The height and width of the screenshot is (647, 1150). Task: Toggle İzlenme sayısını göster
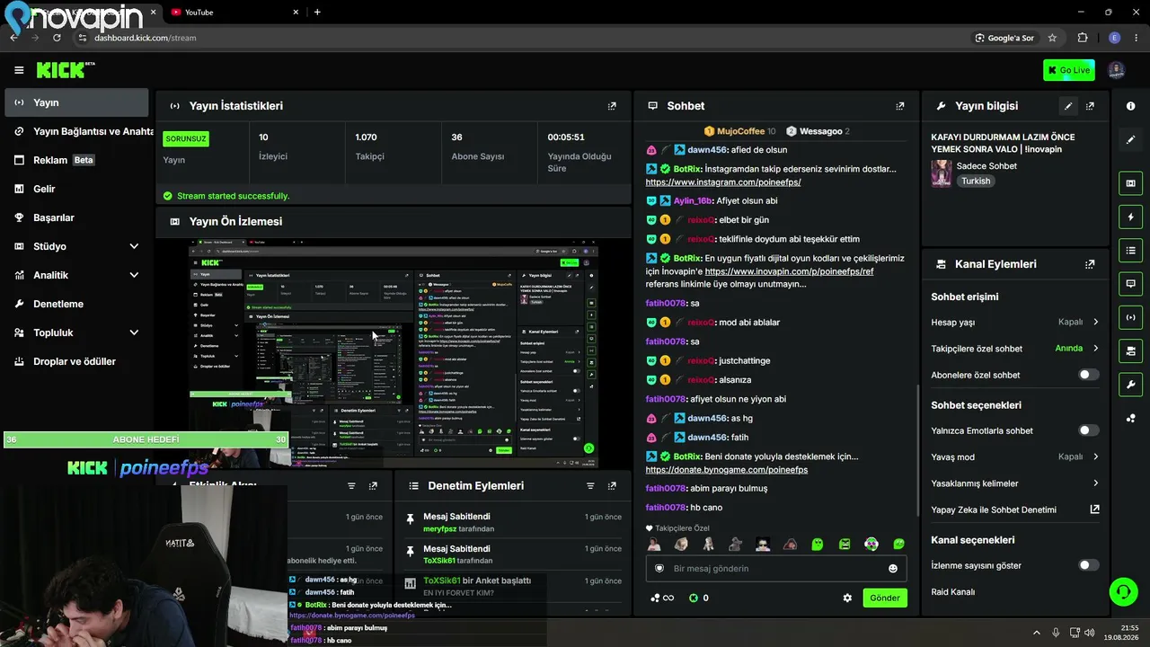(1088, 565)
